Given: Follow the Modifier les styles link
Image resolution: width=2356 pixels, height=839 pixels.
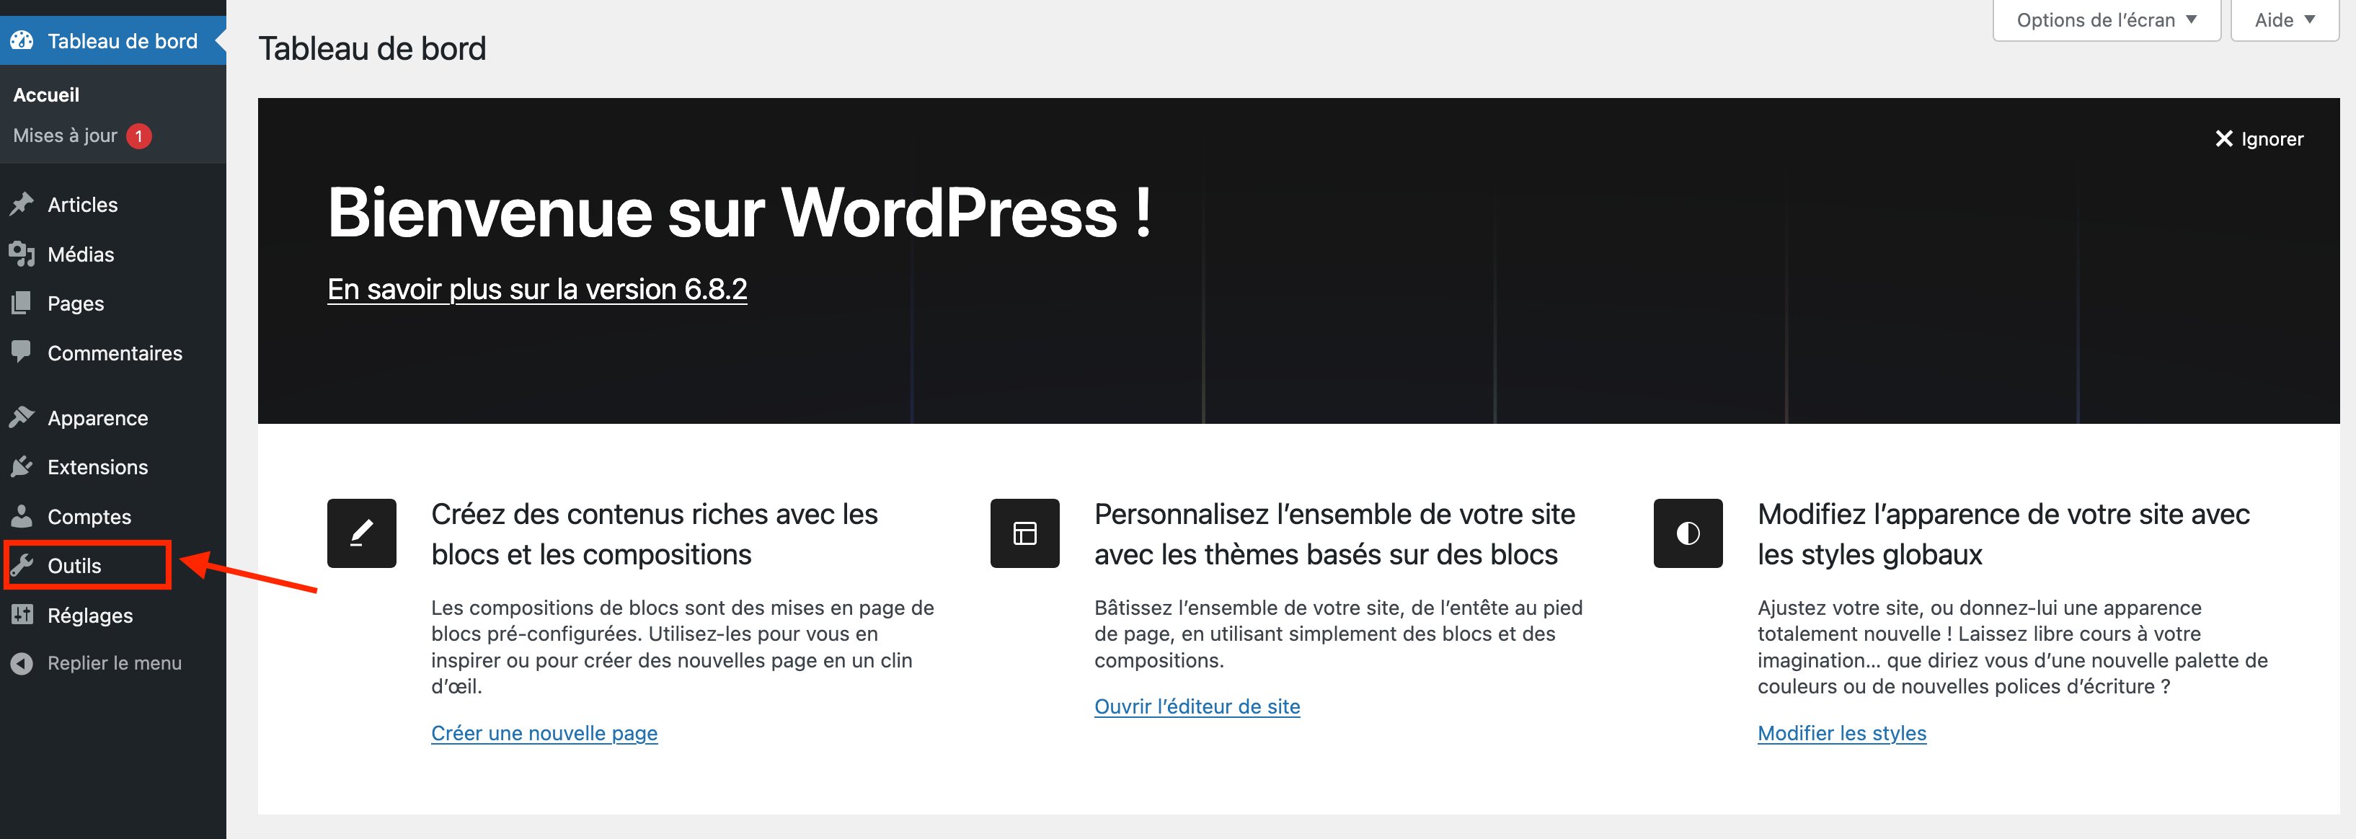Looking at the screenshot, I should click(1841, 733).
